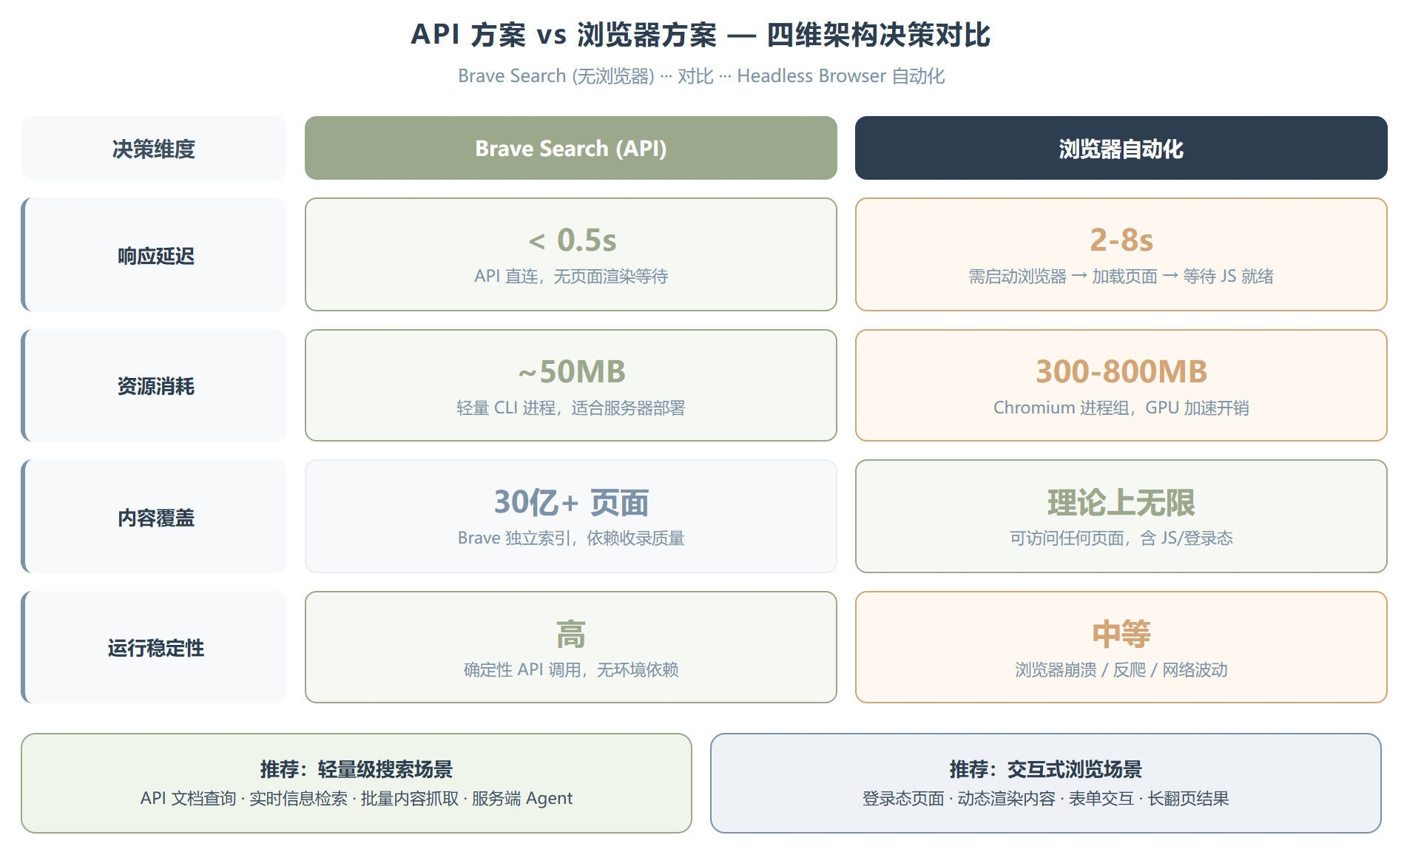The width and height of the screenshot is (1404, 852).
Task: Click the heading '推荐：轻量级搜索场景'
Action: coord(357,769)
